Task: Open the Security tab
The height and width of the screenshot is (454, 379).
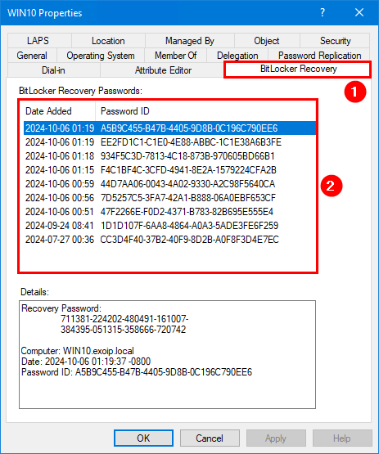Action: [x=335, y=41]
